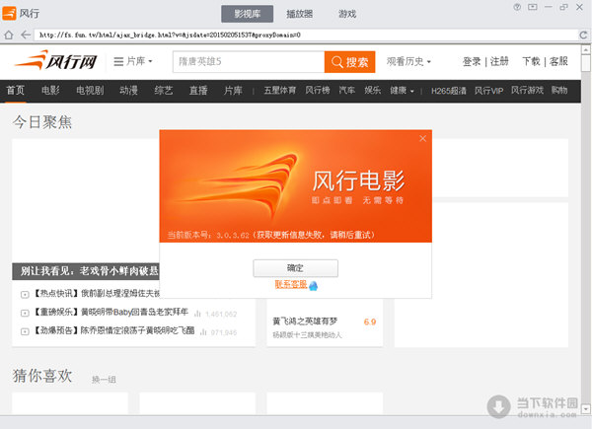This screenshot has height=429, width=592.
Task: Click the 风行网 logo in the header
Action: (54, 61)
